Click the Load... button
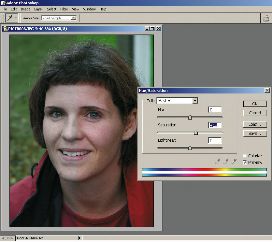The width and height of the screenshot is (272, 242). click(x=255, y=124)
